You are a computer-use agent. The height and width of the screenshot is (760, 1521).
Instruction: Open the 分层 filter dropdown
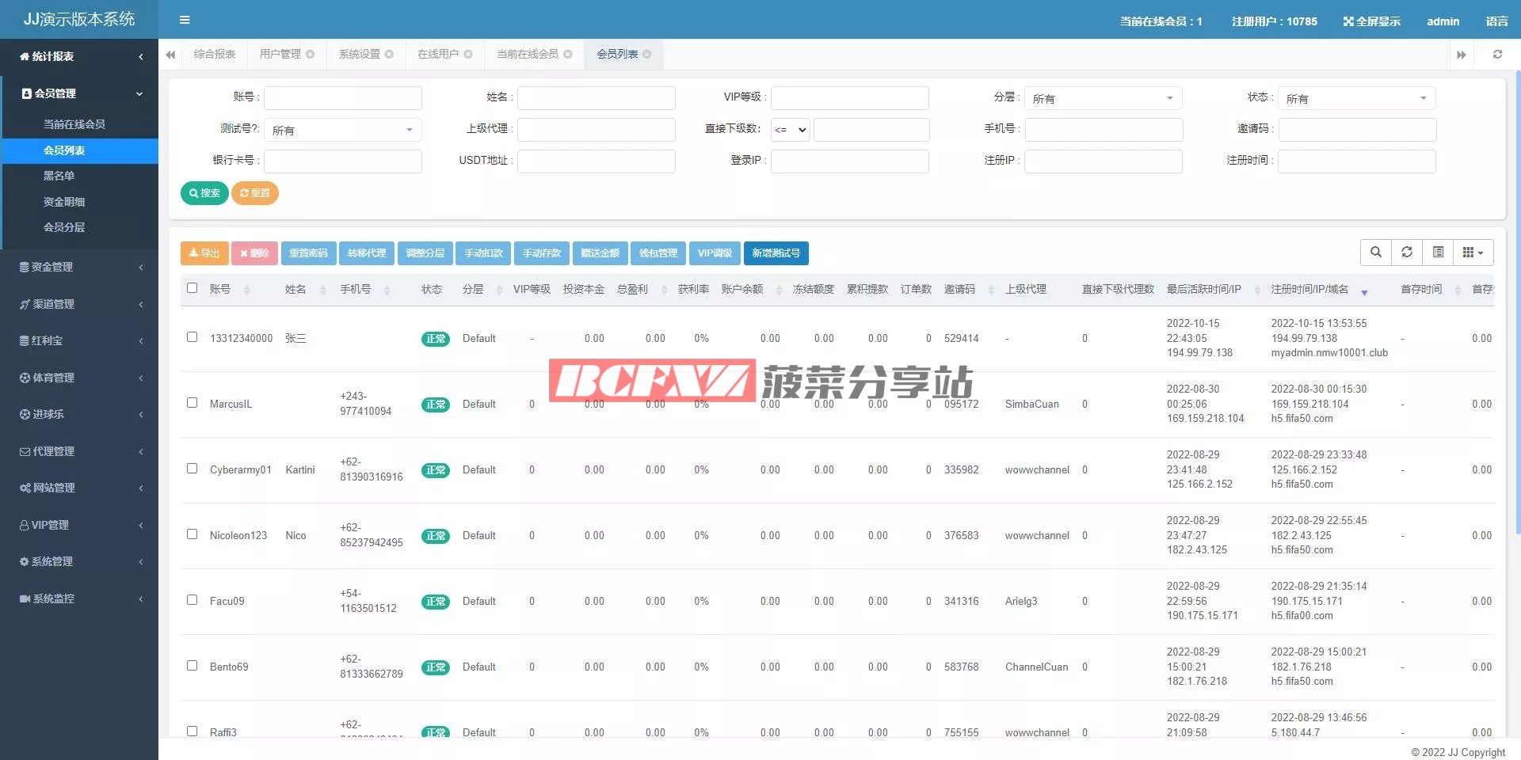[1103, 98]
